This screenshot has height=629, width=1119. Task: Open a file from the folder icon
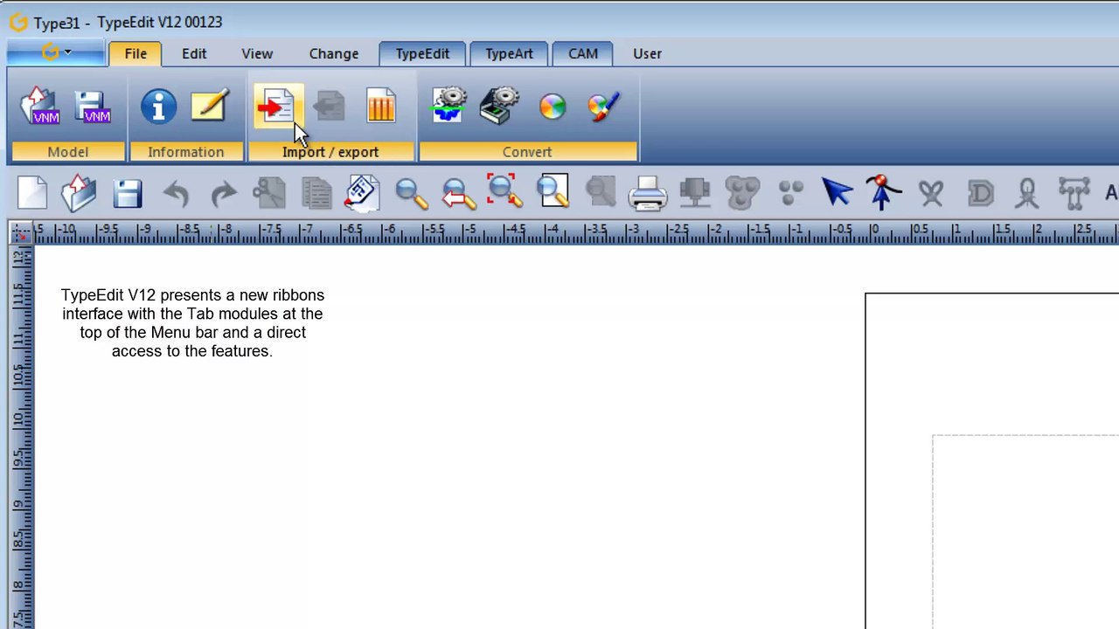point(79,192)
